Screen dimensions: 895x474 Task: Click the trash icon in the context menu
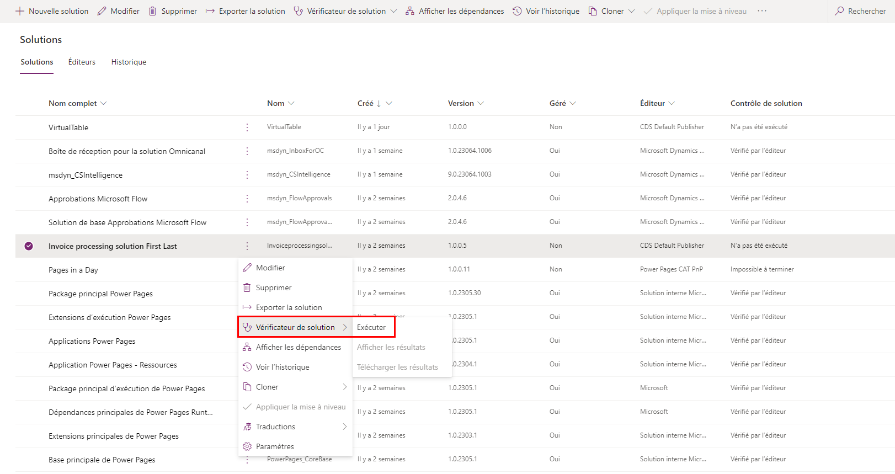(x=247, y=287)
